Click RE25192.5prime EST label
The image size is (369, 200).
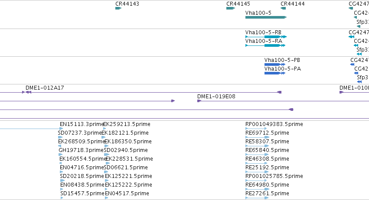267,168
